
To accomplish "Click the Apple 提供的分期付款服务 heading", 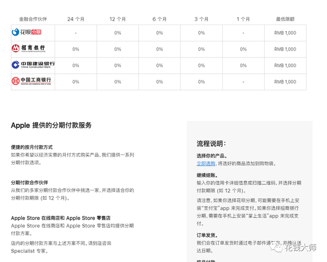I will tap(51, 125).
